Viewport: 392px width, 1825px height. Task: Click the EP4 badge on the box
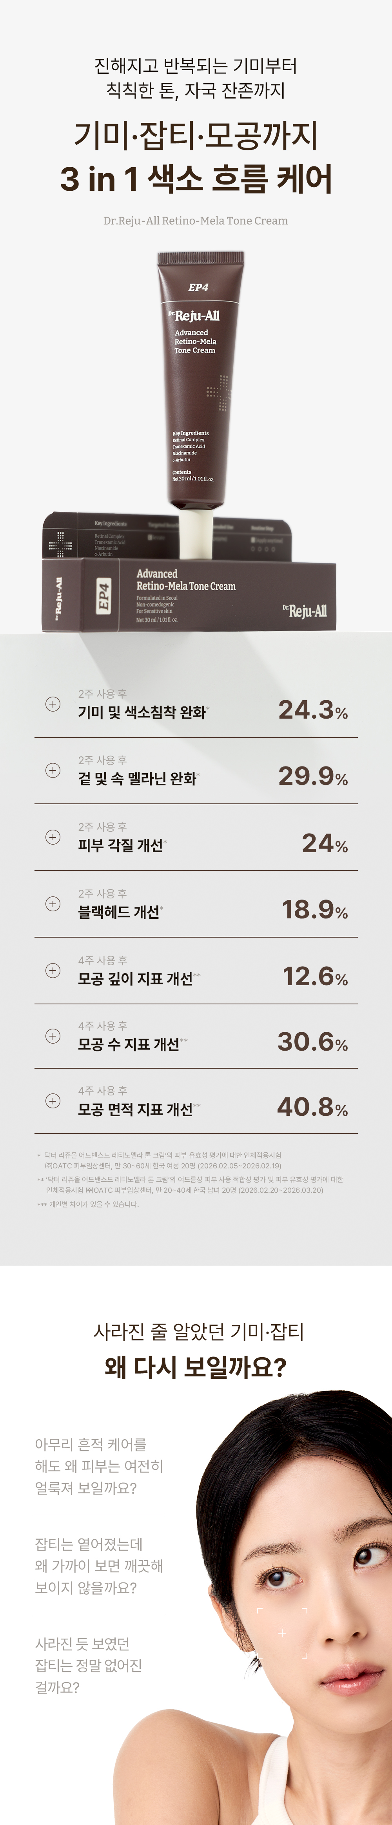[x=103, y=596]
